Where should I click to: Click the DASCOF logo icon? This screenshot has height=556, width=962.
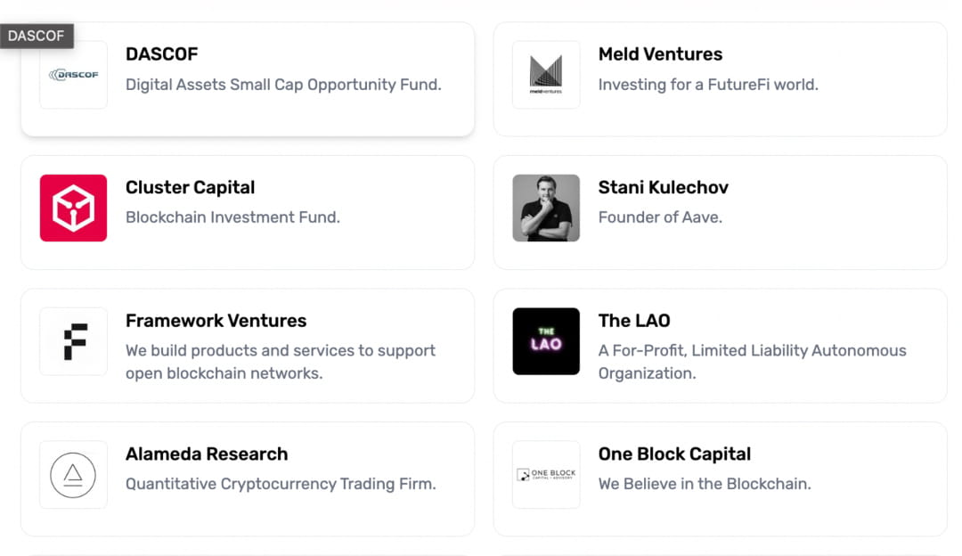click(x=73, y=75)
